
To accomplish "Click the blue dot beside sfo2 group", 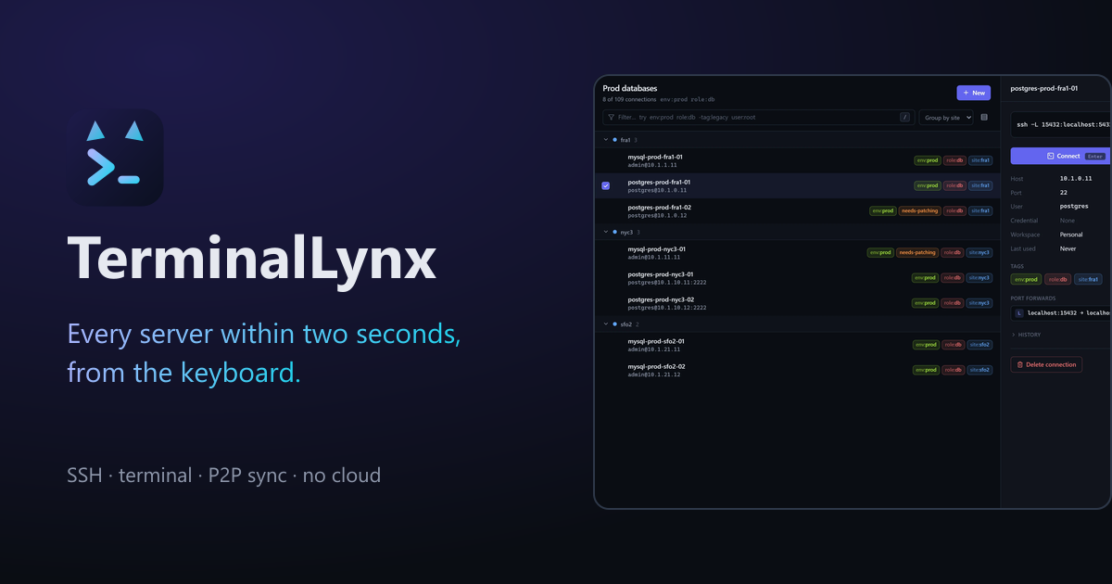I will pos(615,324).
